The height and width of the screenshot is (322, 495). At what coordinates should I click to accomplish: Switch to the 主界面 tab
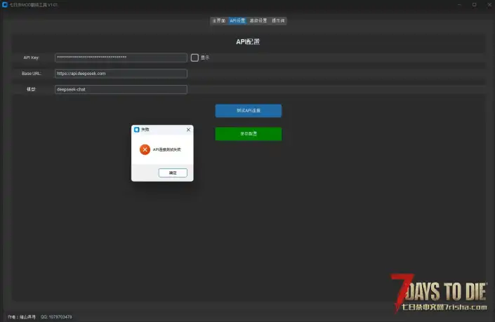coord(219,20)
